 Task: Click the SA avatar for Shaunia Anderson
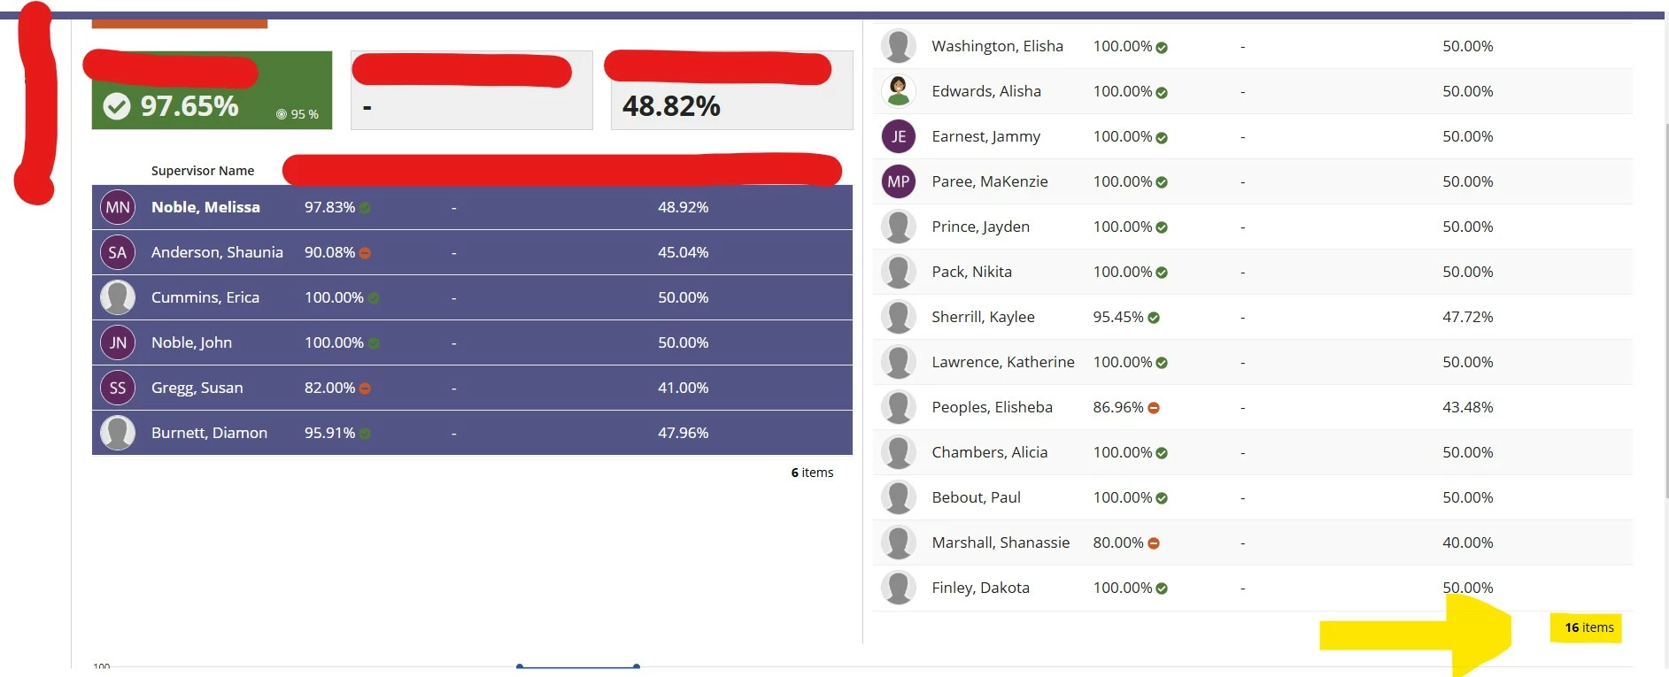(118, 252)
